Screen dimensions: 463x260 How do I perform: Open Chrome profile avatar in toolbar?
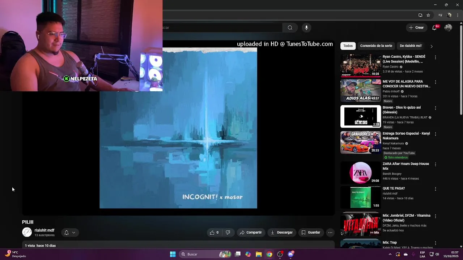tap(449, 15)
